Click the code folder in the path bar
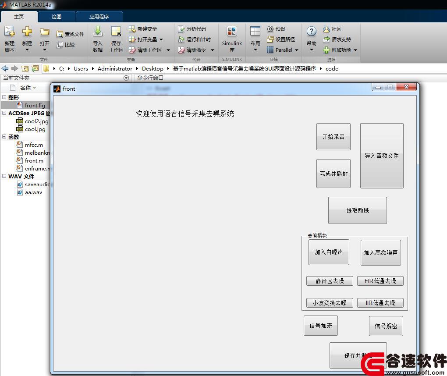447x376 pixels. [x=332, y=69]
